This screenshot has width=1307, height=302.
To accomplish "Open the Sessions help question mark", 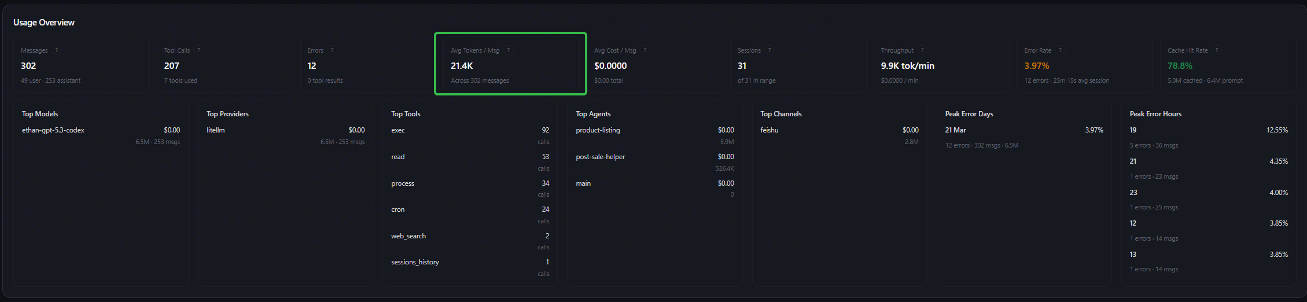I will pos(770,50).
